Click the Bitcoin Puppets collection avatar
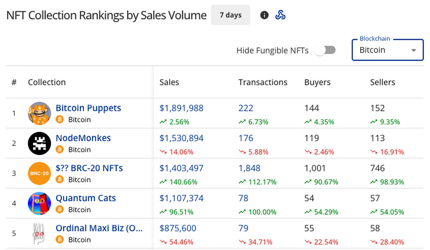Viewport: 430px width, 250px height. coord(39,113)
